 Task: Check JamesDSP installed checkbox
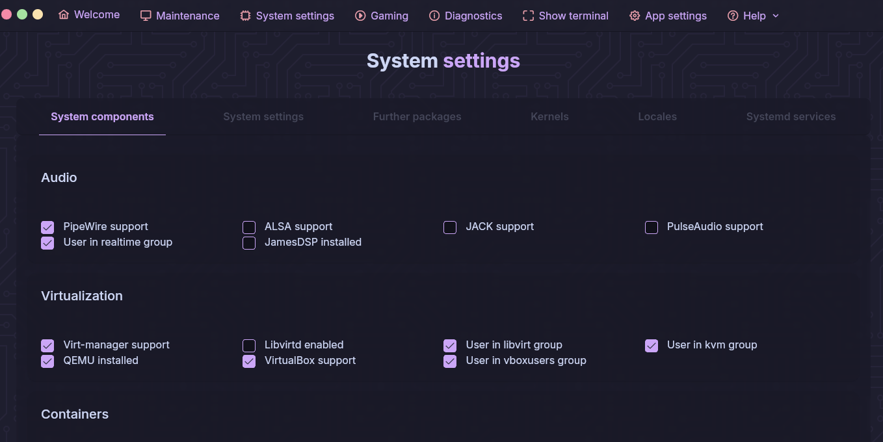(x=249, y=242)
